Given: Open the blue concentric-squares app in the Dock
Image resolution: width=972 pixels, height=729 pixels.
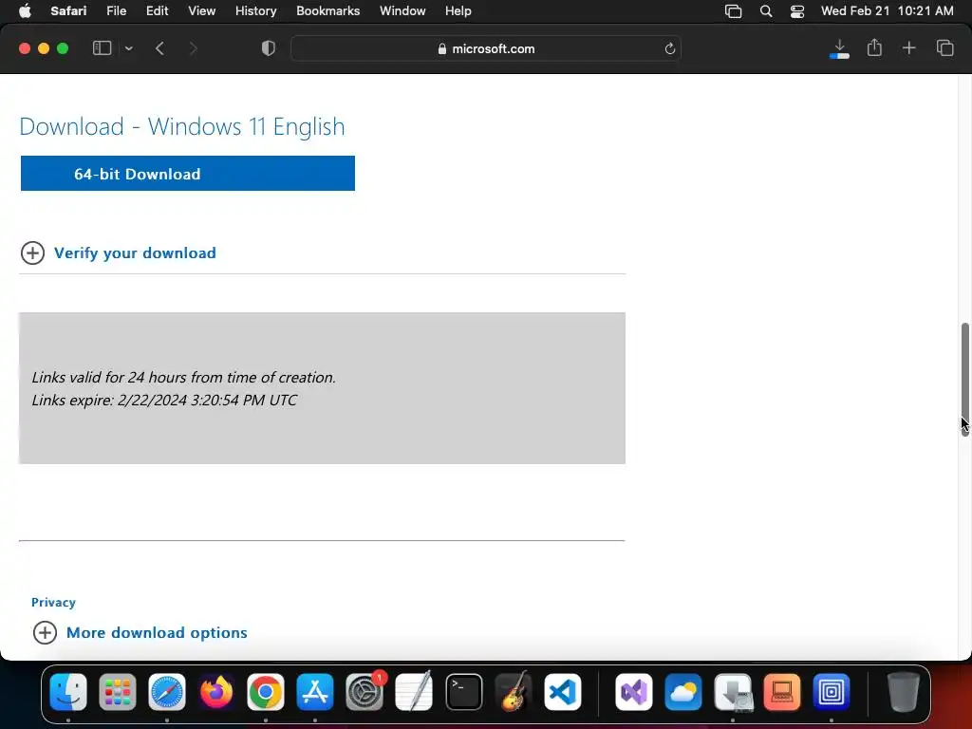Looking at the screenshot, I should 832,691.
